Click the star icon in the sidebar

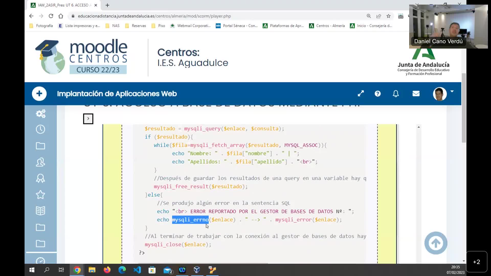click(40, 195)
